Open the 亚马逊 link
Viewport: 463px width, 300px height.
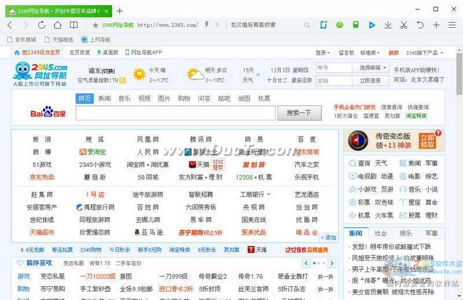click(149, 233)
